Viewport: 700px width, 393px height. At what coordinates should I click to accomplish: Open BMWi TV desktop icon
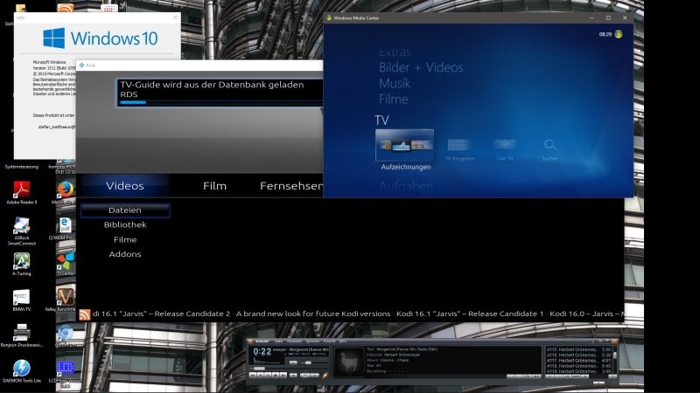click(x=21, y=300)
